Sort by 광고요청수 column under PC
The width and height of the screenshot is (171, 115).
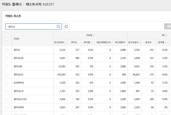click(133, 42)
